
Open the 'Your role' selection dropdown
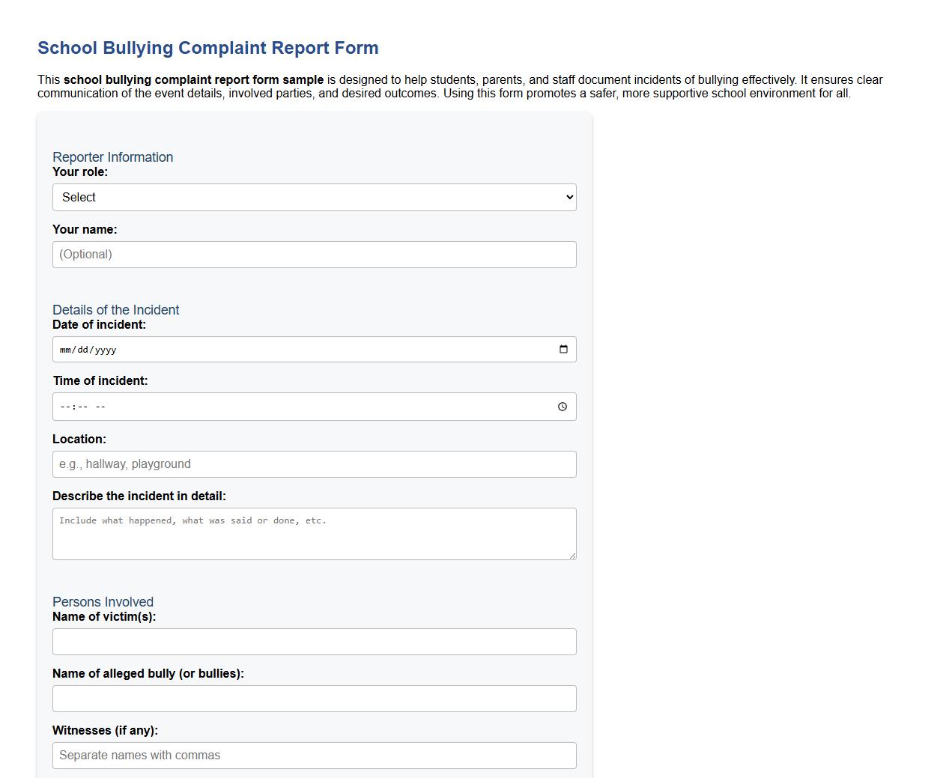(x=314, y=197)
